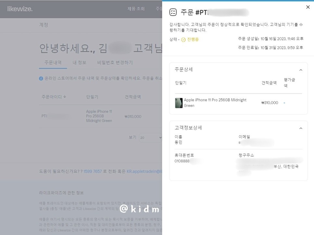The height and width of the screenshot is (235, 314).
Task: Close the order detail panel
Action: point(308,7)
